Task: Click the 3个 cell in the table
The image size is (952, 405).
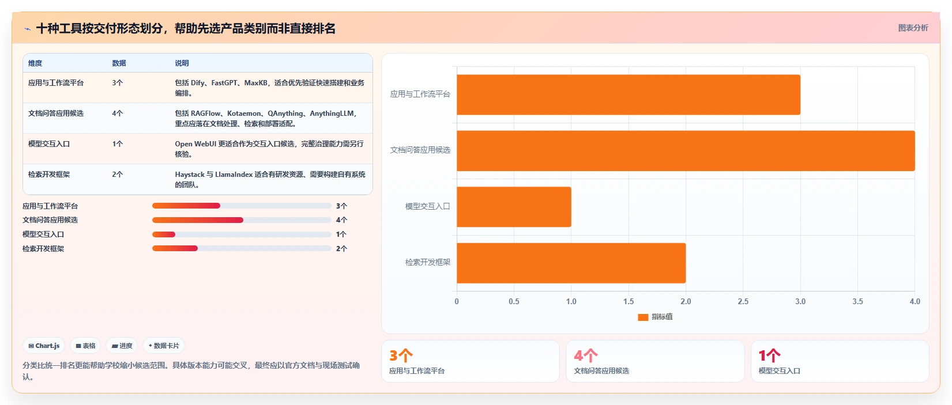Action: (x=118, y=83)
